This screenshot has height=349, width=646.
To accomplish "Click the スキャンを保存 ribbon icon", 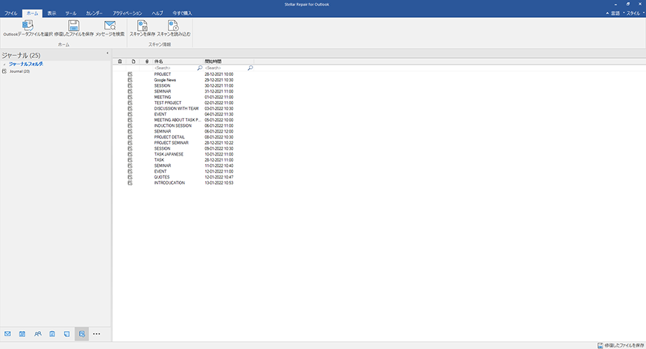I will coord(143,26).
